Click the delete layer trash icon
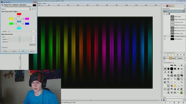Screen dimensions: 186x104 click(x=184, y=55)
